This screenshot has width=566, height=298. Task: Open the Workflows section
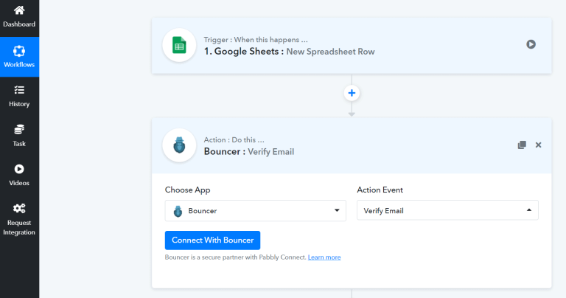(x=19, y=57)
